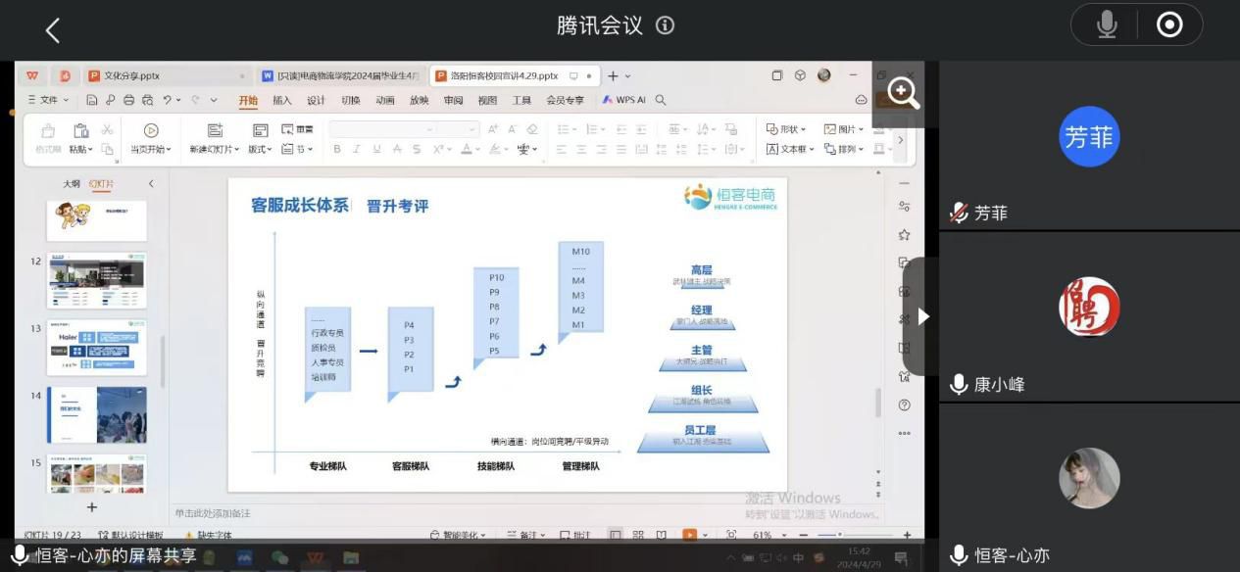This screenshot has width=1240, height=572.
Task: Click the magnifier zoom-in icon on shared screen
Action: point(903,93)
